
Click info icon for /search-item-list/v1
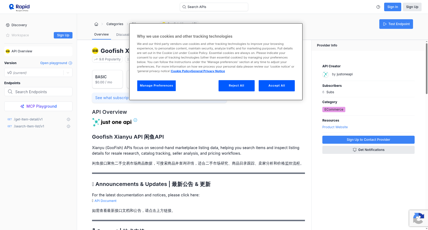pyautogui.click(x=68, y=126)
